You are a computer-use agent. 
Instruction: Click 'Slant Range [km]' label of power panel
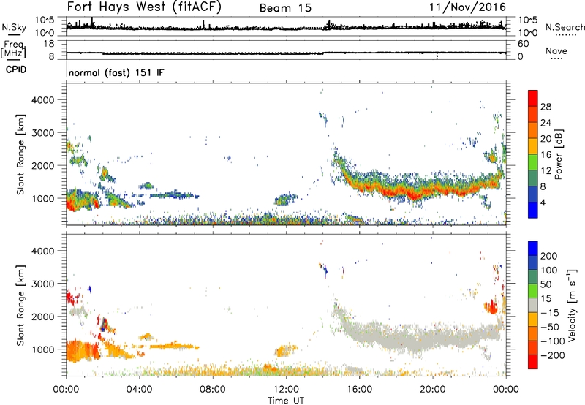point(20,155)
